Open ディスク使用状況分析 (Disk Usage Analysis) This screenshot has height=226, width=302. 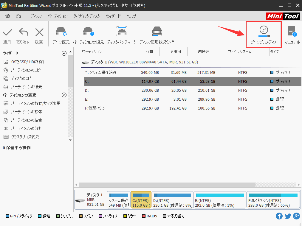tap(157, 34)
